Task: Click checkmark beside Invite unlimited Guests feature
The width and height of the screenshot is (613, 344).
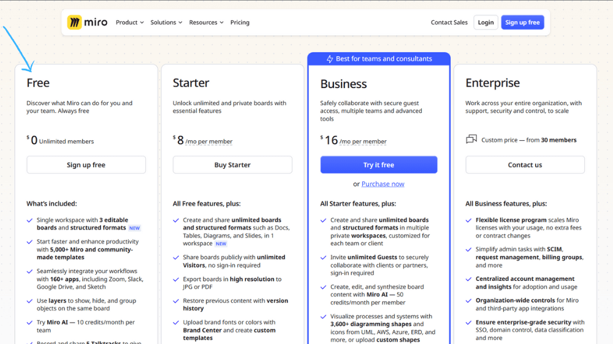Action: tap(323, 258)
